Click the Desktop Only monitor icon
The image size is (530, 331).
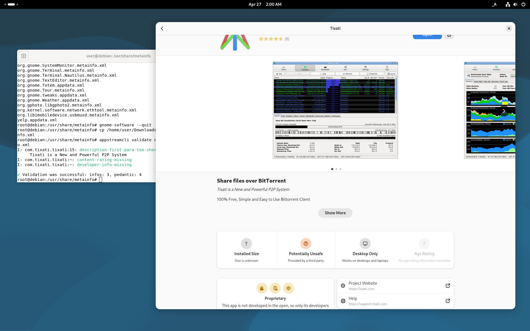(x=365, y=244)
